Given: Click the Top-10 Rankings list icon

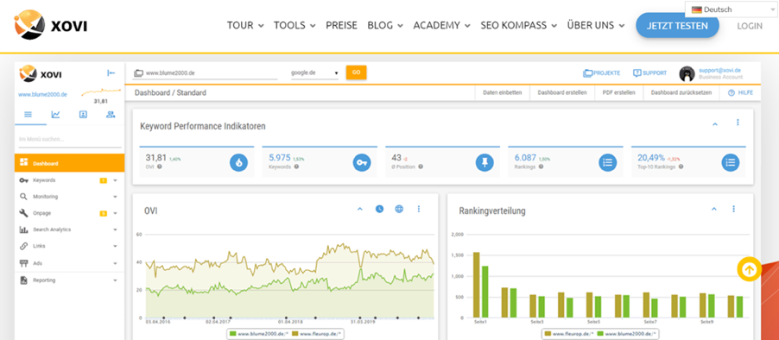Looking at the screenshot, I should [731, 162].
